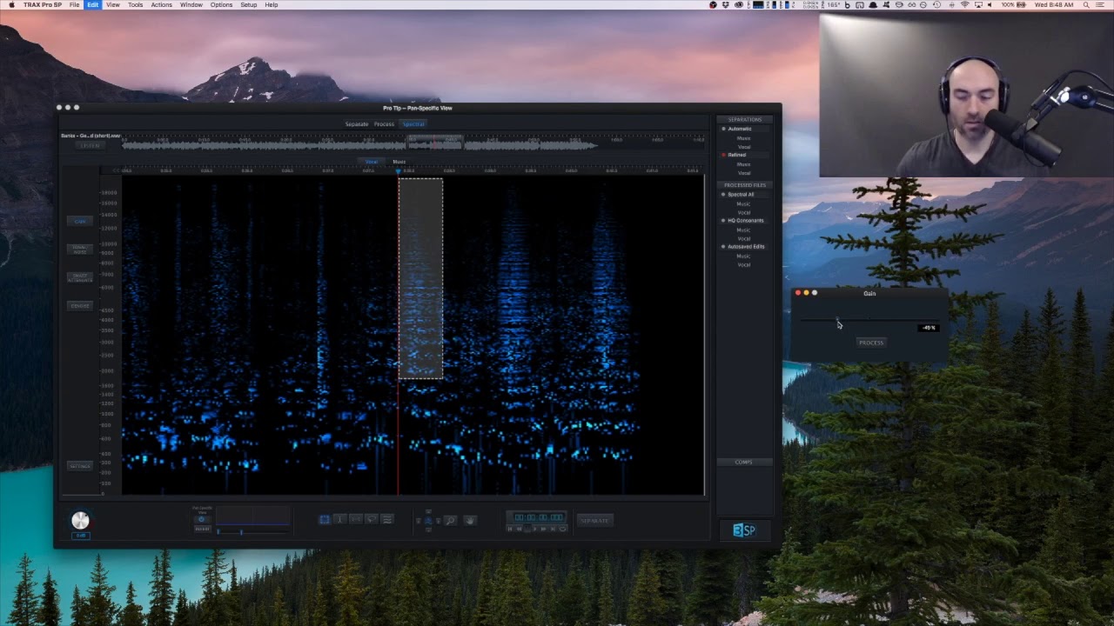Select Music under Spectral All

coord(743,204)
